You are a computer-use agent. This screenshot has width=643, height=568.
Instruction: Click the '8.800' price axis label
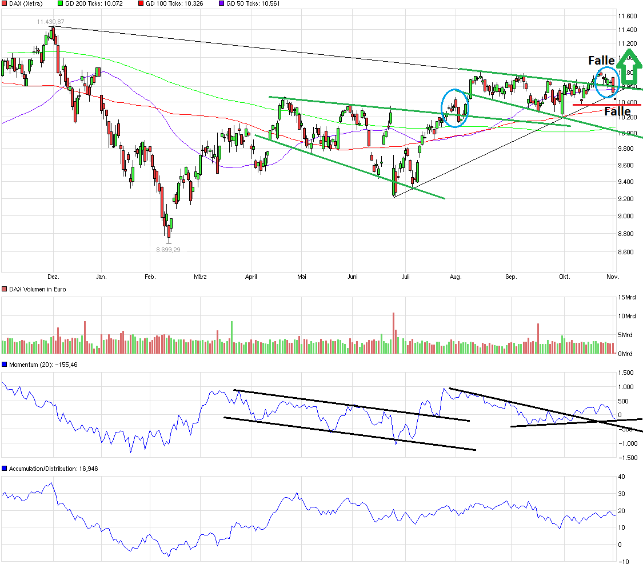pos(625,234)
